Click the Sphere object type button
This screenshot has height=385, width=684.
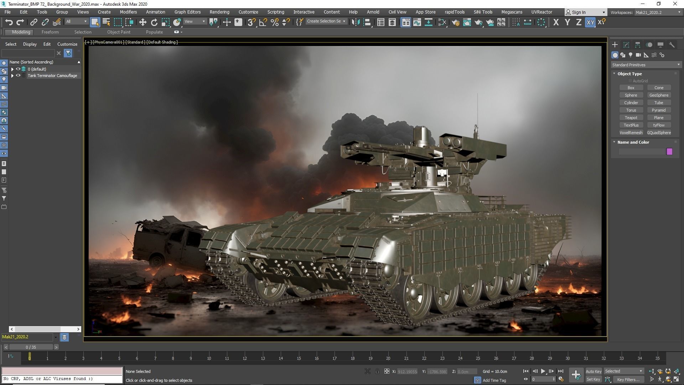[631, 95]
